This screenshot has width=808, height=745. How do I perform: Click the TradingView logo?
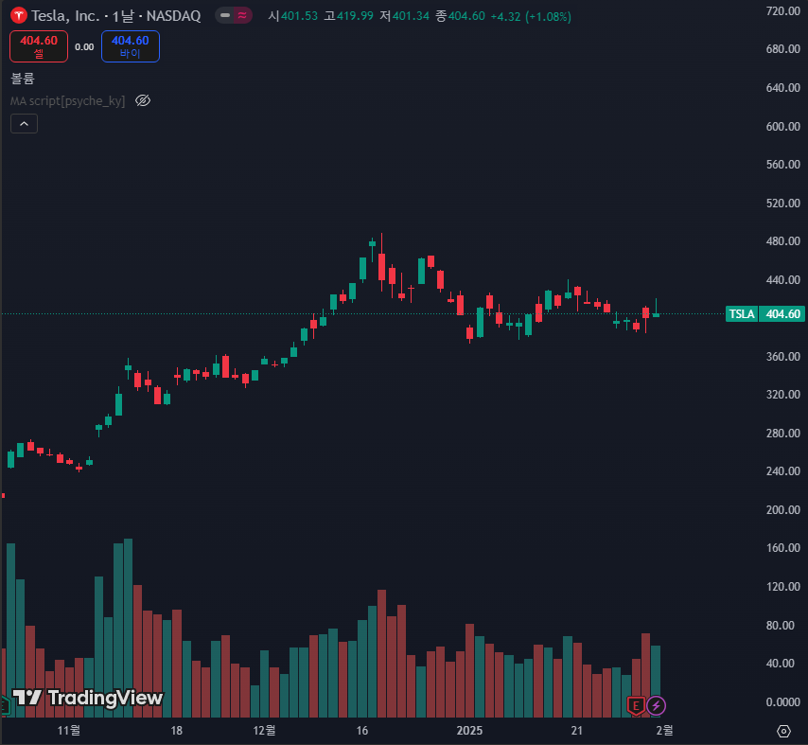click(87, 698)
